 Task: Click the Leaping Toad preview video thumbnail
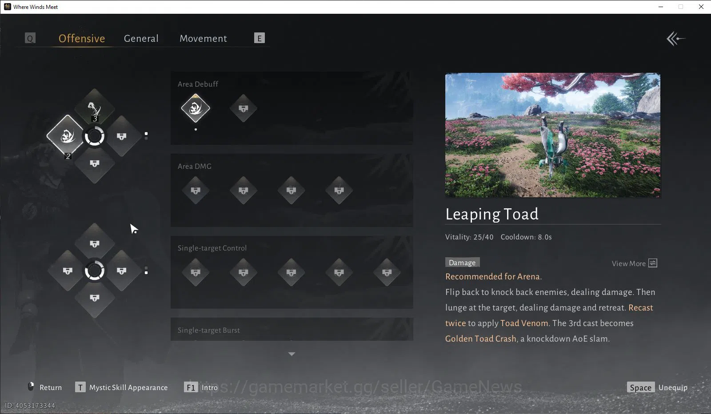(x=553, y=135)
